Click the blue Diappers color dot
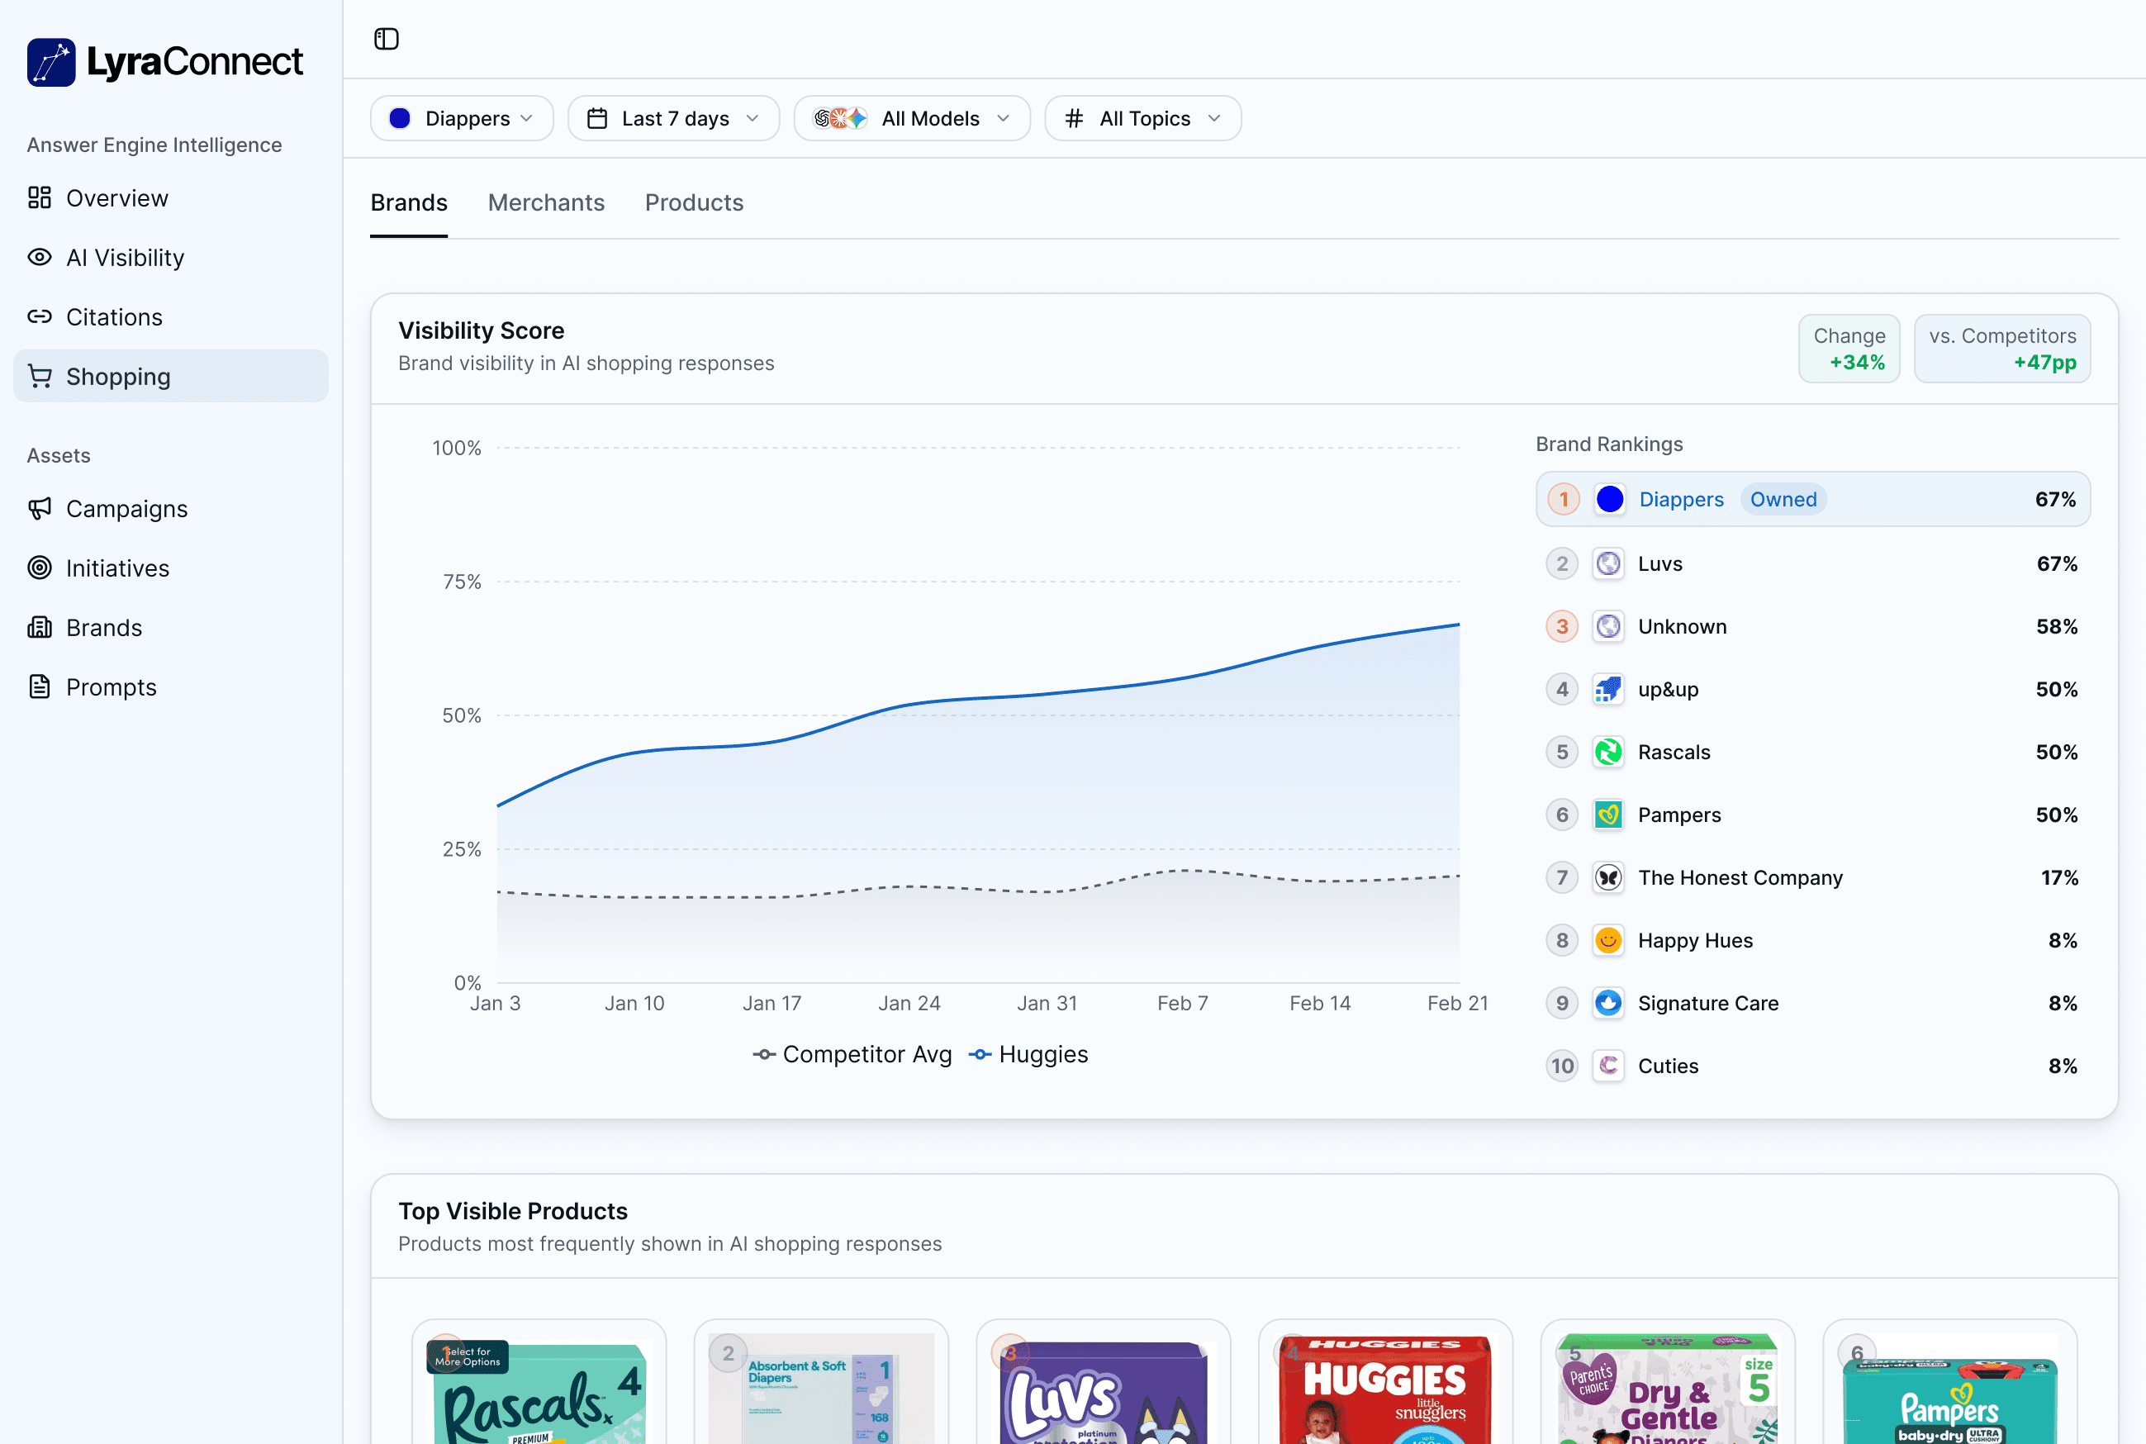Viewport: 2146px width, 1444px height. pyautogui.click(x=1610, y=499)
